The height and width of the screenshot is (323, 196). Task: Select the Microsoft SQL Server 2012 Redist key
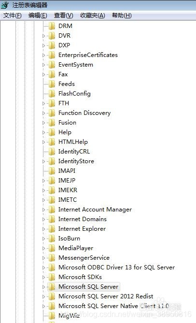[106, 296]
